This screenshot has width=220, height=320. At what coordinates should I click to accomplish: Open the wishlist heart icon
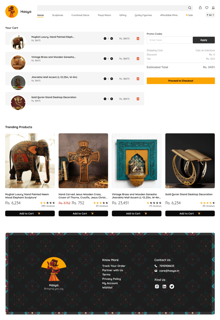click(207, 8)
